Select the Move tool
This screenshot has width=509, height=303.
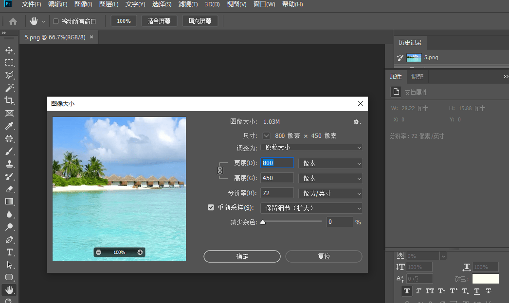(x=9, y=50)
